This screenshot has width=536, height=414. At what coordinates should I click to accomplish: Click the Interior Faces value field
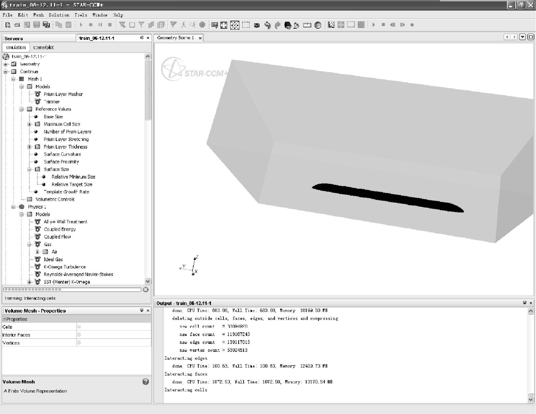114,335
